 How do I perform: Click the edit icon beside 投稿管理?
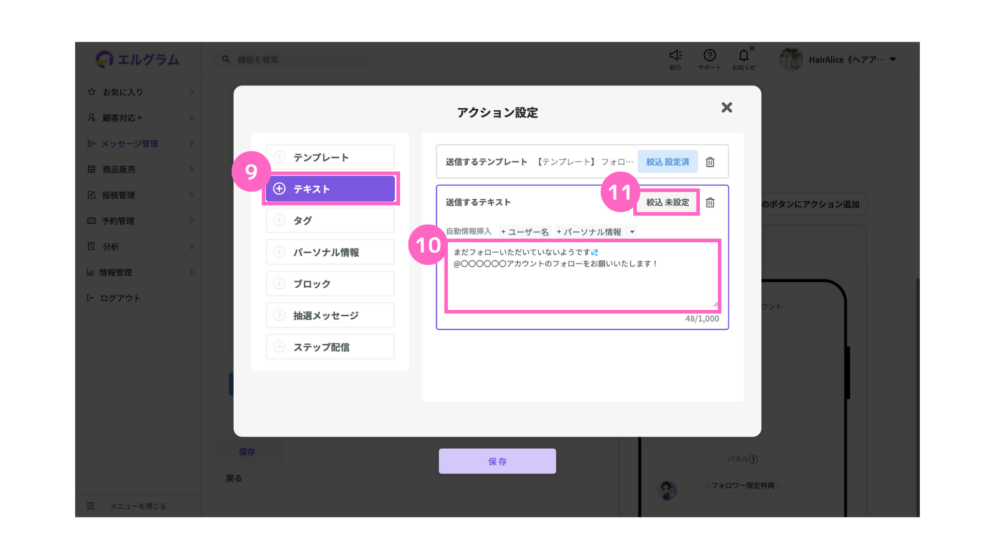92,195
